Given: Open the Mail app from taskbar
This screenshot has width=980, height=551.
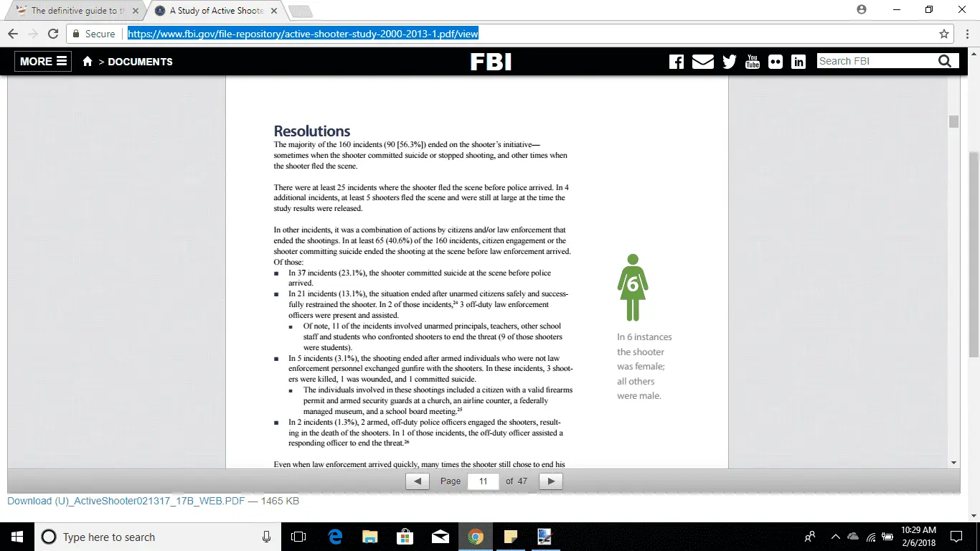Looking at the screenshot, I should click(x=440, y=537).
